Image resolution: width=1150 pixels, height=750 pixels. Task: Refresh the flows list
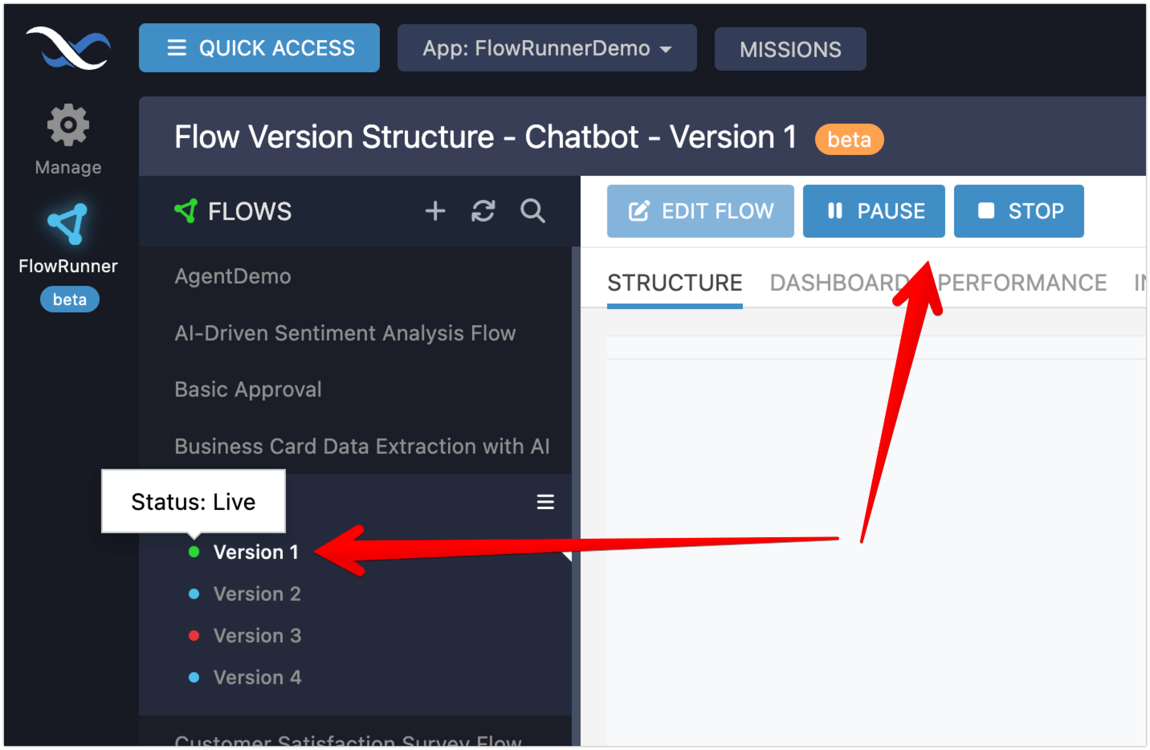click(x=483, y=211)
